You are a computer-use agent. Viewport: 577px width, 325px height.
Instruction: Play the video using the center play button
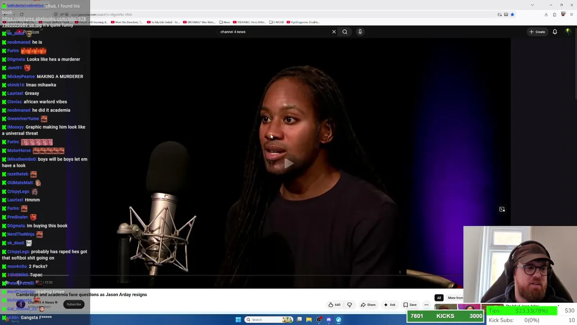coord(288,163)
